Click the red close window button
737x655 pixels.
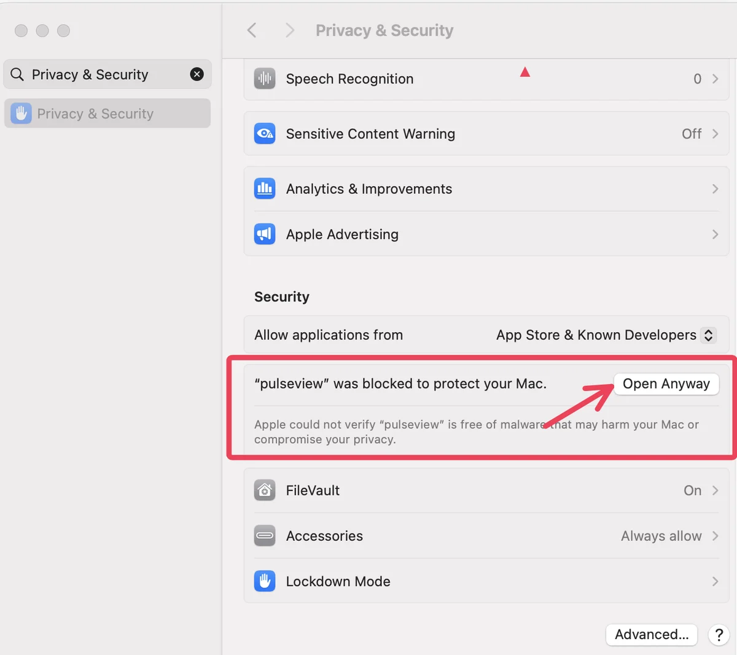click(x=21, y=30)
